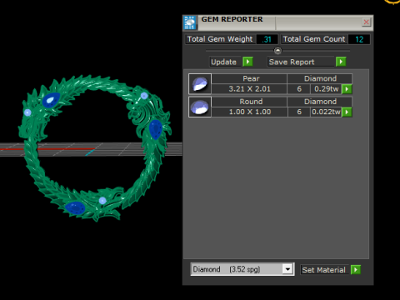Click the Diamond material cell in Pear row

320,78
